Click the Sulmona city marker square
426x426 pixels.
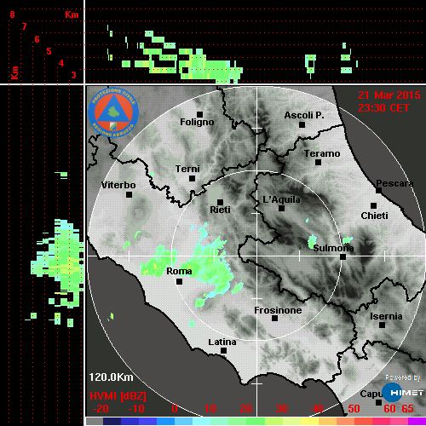tap(343, 257)
